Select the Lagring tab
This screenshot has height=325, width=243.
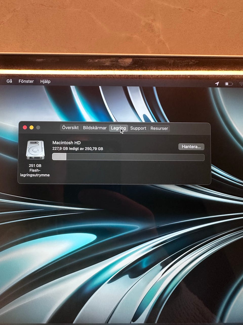[x=118, y=128]
